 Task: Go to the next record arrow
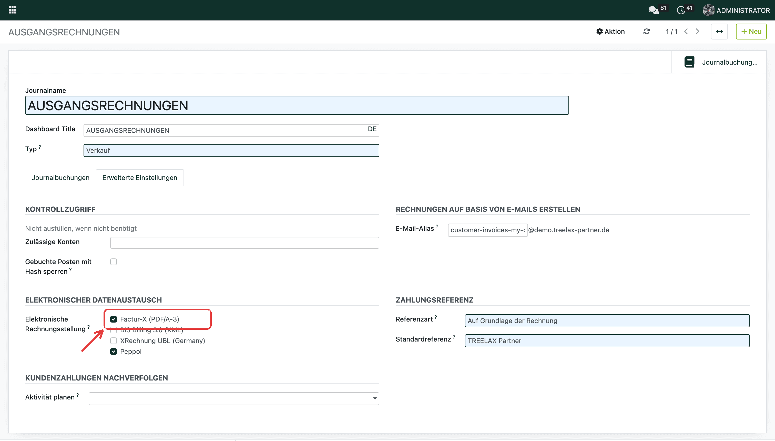click(x=698, y=32)
